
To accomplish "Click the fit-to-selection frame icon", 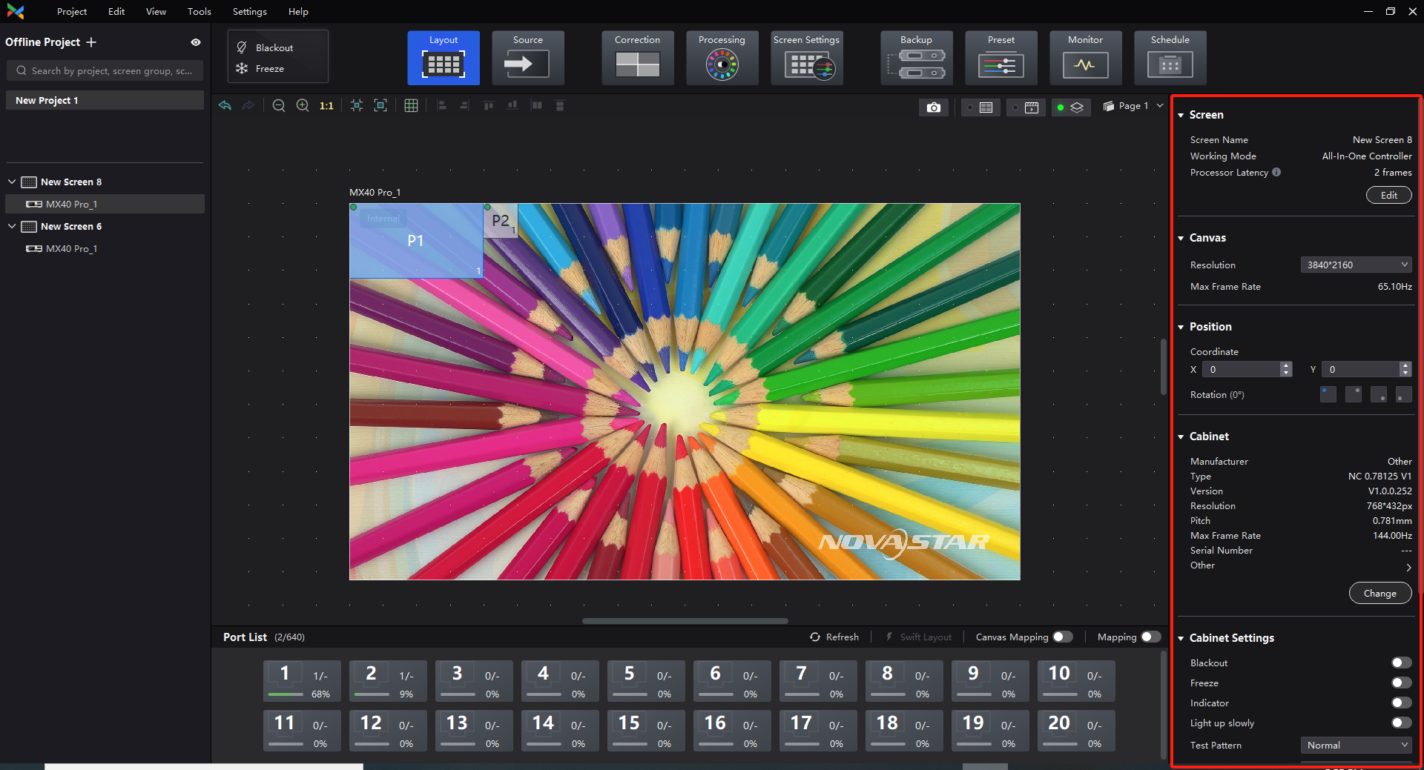I will point(357,106).
